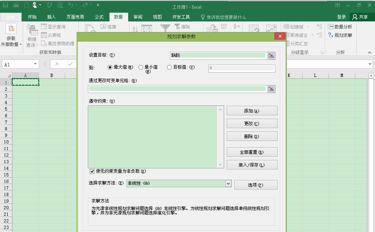The image size is (375, 232).
Task: Expand the formula bar with the arrow
Action: tap(370, 64)
